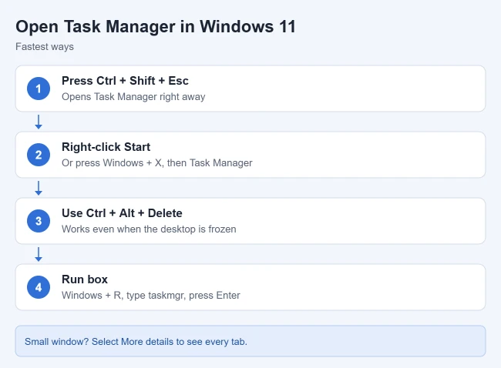The image size is (501, 368).
Task: Click the heading 'Open Task Manager in Windows 11'
Action: coord(156,27)
